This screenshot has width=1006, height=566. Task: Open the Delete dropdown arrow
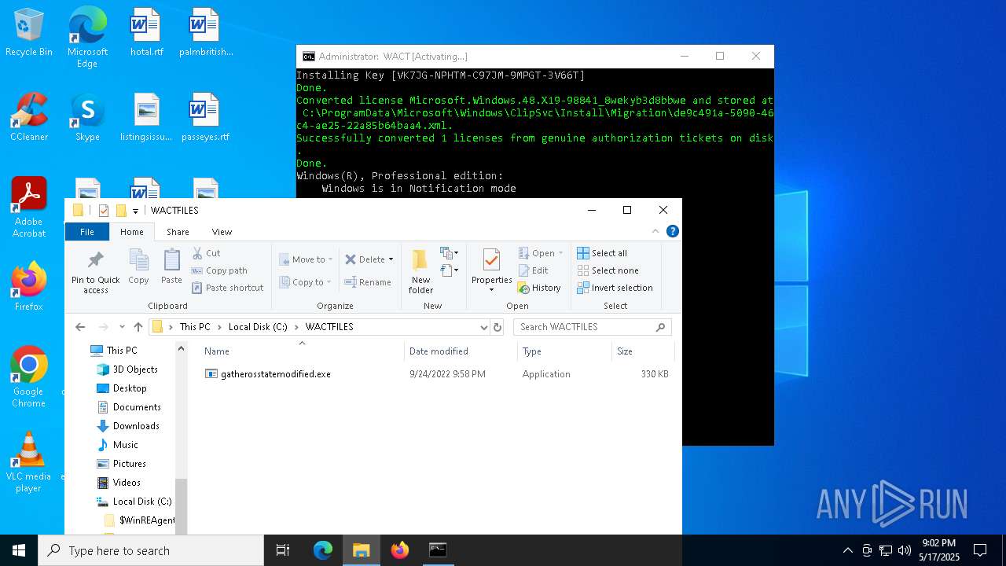click(391, 259)
